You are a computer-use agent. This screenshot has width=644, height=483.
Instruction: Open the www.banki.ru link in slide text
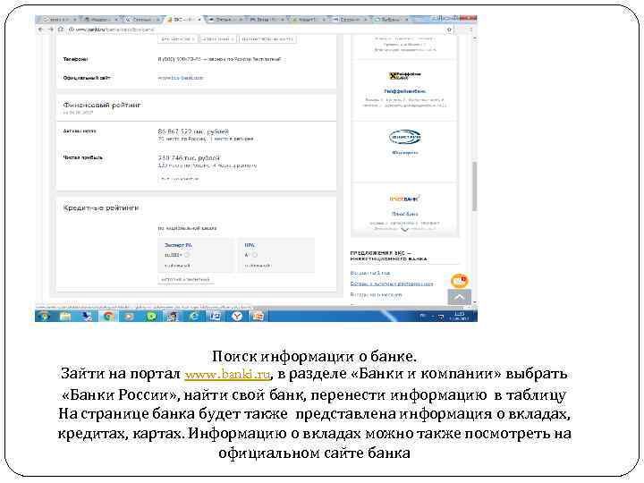[x=227, y=374]
